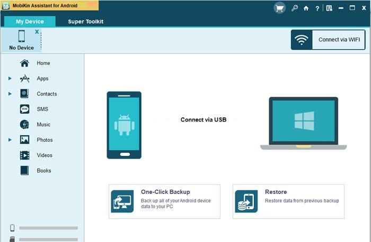Open Home in the sidebar

click(x=43, y=63)
